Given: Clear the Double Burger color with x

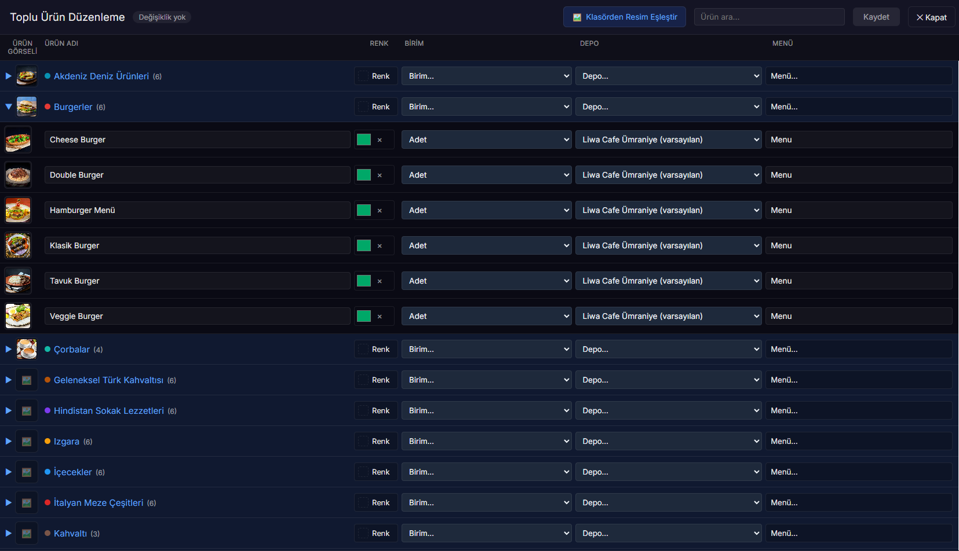Looking at the screenshot, I should 380,175.
